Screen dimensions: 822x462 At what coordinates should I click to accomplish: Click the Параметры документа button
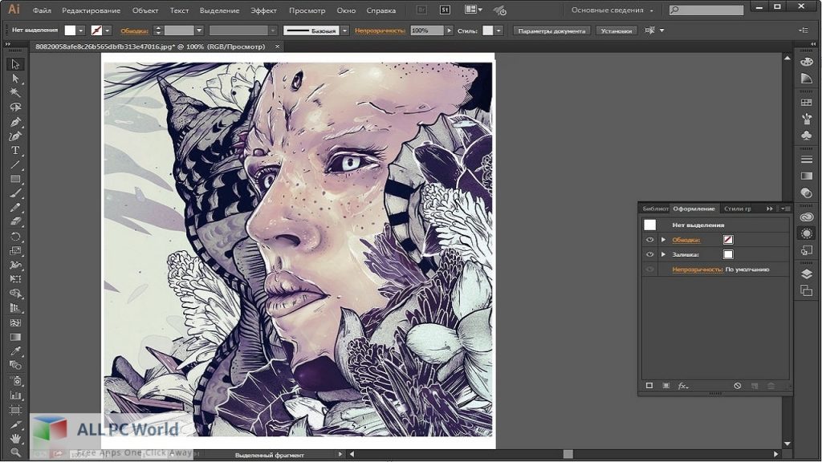tap(552, 30)
